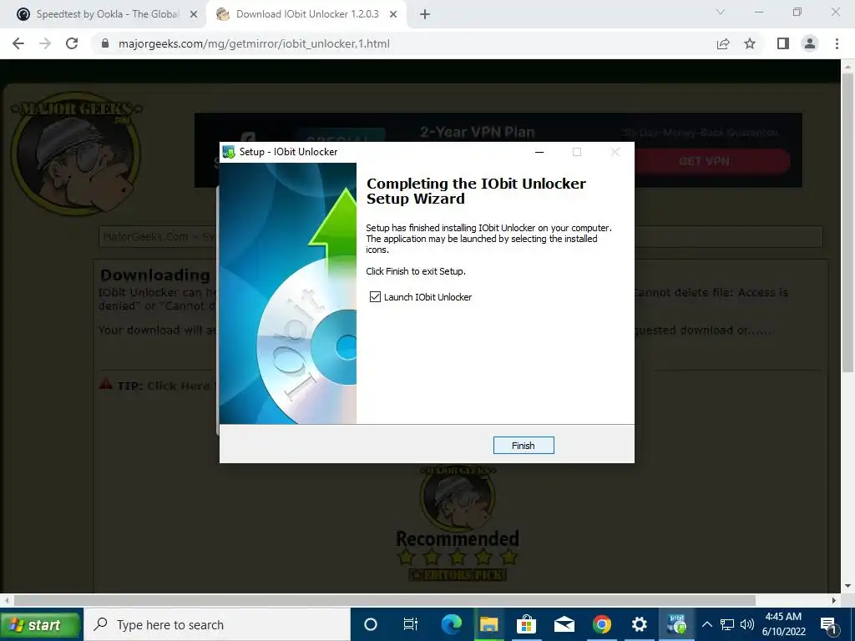
Task: Go back to the previous page
Action: pyautogui.click(x=18, y=43)
